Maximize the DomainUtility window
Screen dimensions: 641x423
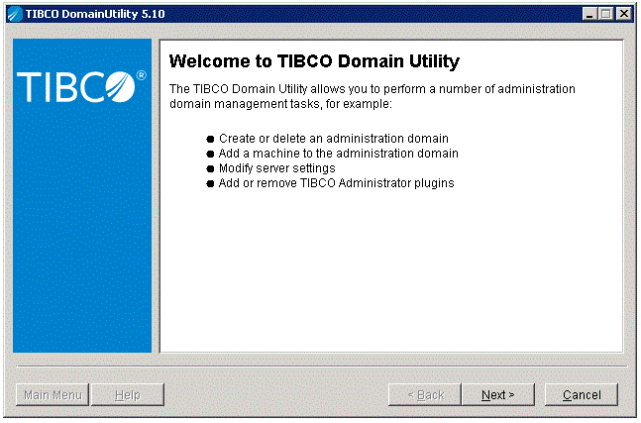click(x=606, y=14)
